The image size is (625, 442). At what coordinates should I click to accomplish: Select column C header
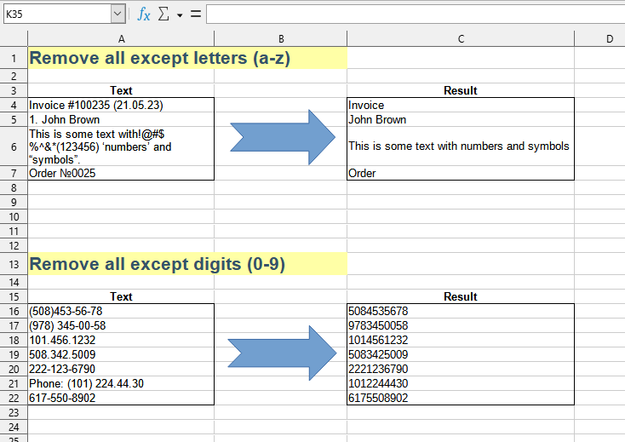(x=461, y=39)
